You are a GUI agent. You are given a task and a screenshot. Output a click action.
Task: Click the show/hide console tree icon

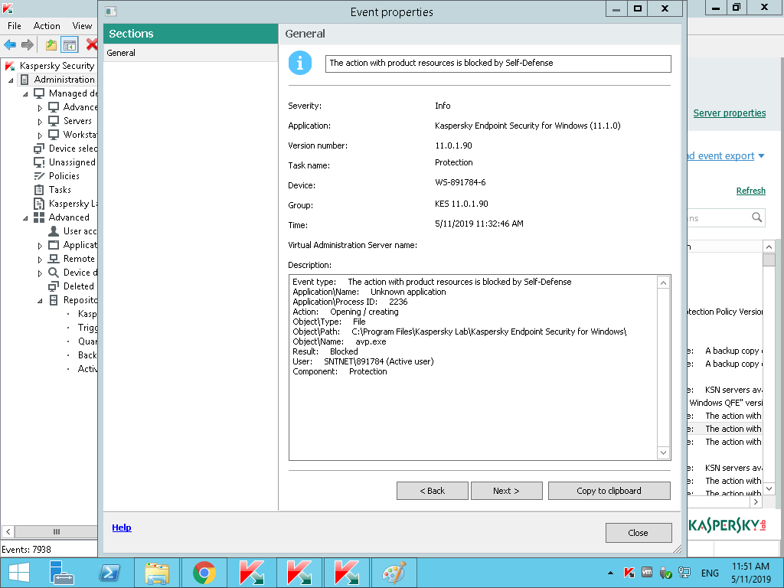(70, 45)
